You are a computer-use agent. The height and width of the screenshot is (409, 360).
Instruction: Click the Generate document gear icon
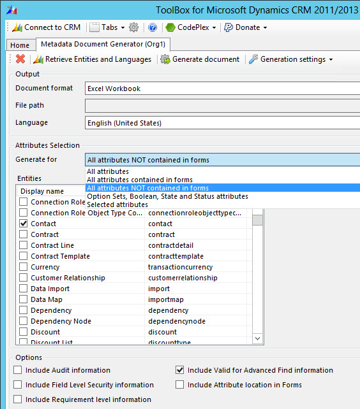pos(165,59)
